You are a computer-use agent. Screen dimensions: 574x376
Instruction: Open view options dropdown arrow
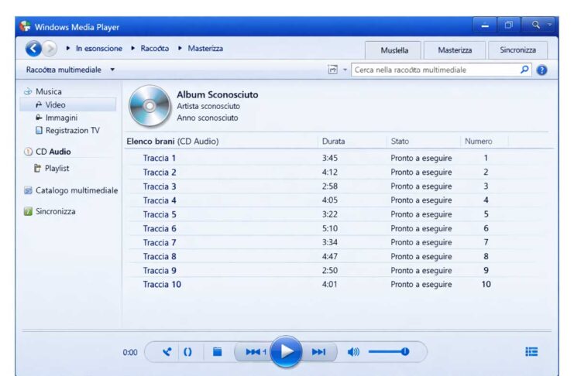(345, 70)
